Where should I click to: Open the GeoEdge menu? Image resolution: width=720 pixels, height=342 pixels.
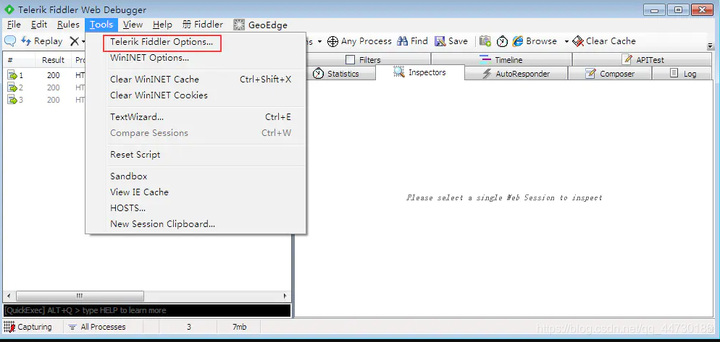260,25
